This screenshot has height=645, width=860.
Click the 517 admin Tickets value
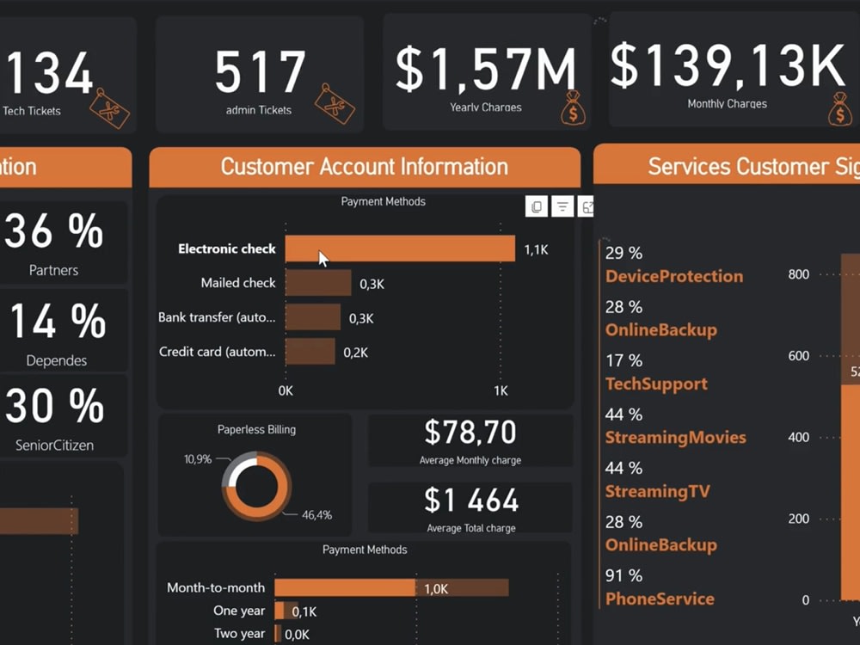coord(260,71)
